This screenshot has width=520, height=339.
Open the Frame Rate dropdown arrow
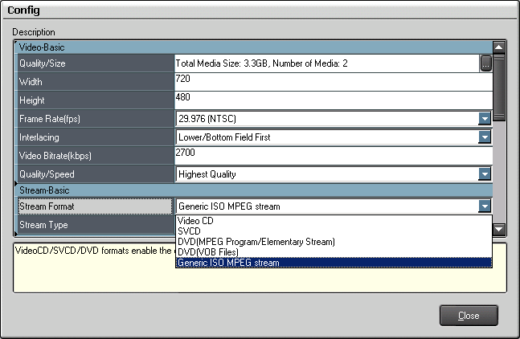[484, 118]
